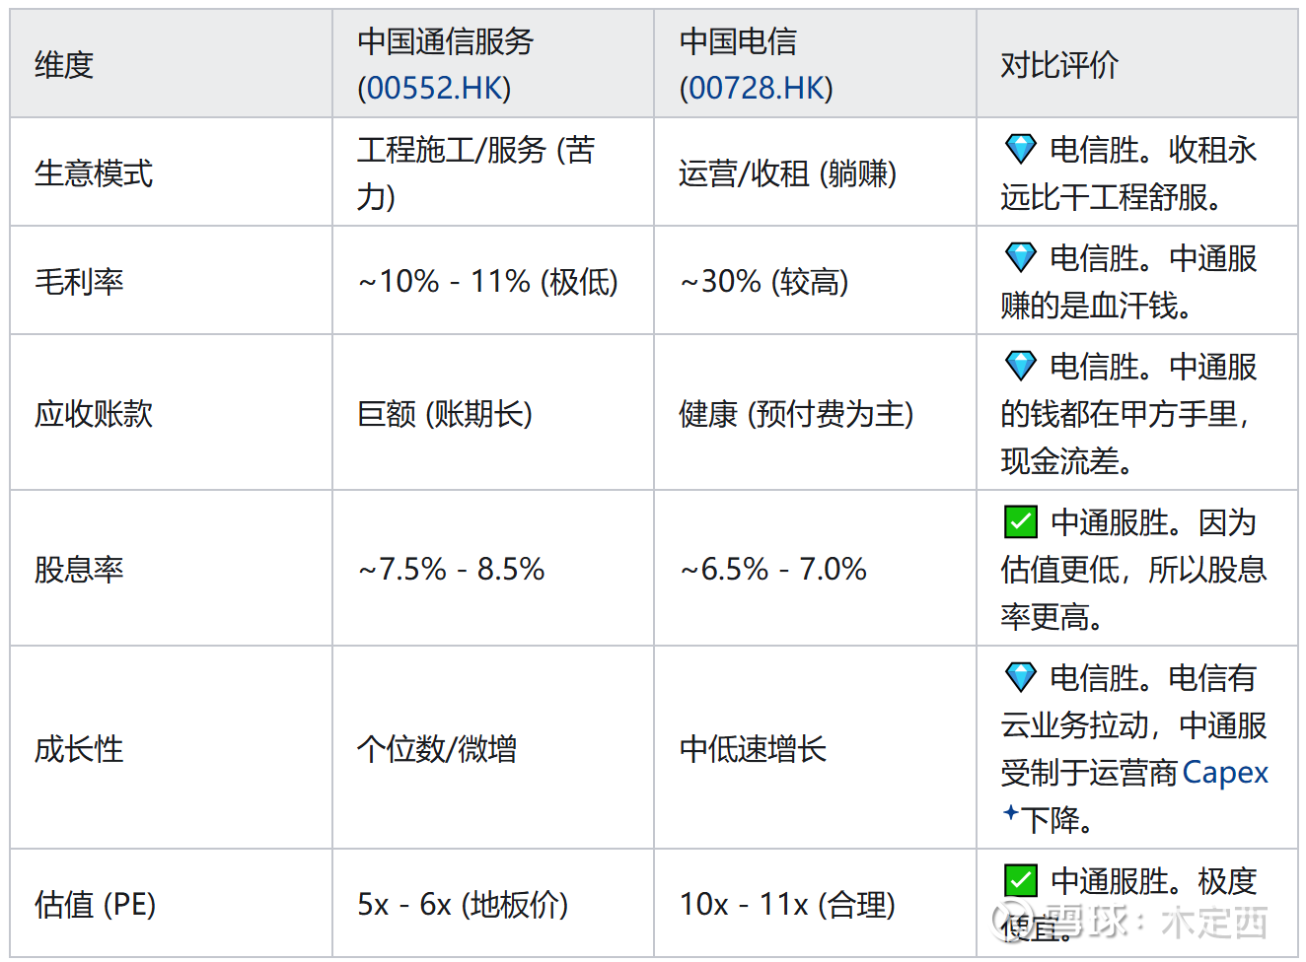Click the diamond icon in 应收账款 row
This screenshot has width=1306, height=962.
(1020, 367)
